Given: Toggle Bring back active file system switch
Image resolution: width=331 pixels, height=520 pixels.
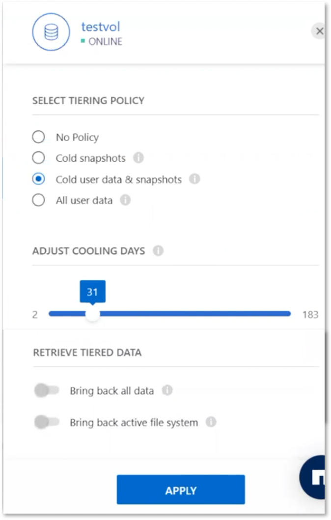Looking at the screenshot, I should coord(47,422).
